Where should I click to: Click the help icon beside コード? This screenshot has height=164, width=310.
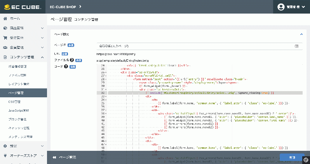tap(66, 67)
